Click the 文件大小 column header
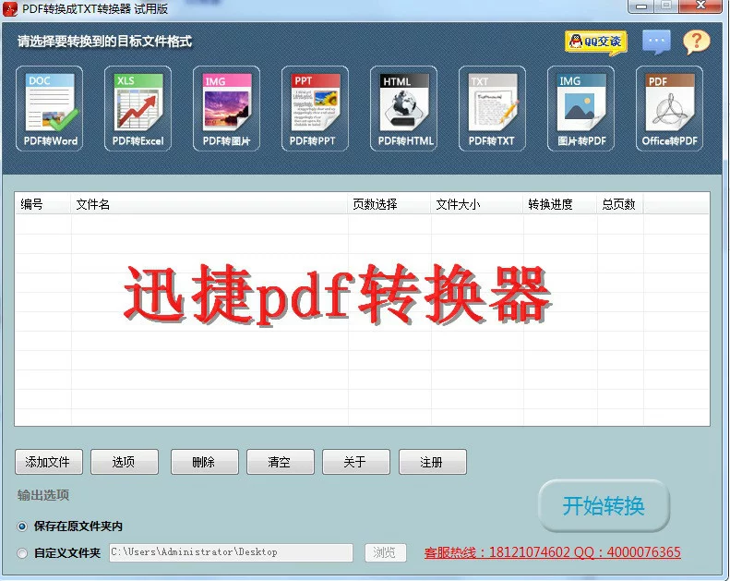The height and width of the screenshot is (581, 730). [x=477, y=204]
